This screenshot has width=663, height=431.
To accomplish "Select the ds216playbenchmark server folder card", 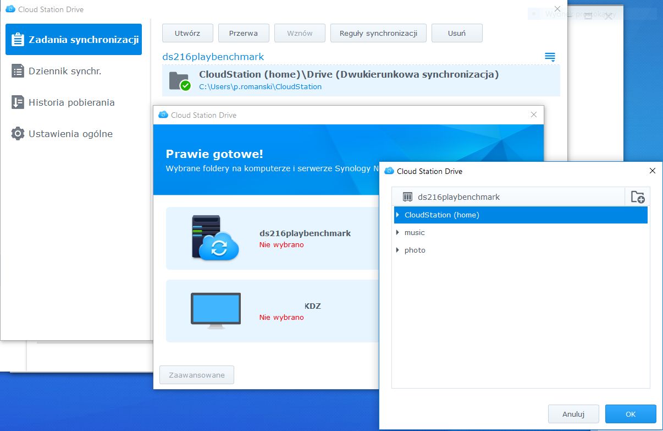I will pos(273,238).
